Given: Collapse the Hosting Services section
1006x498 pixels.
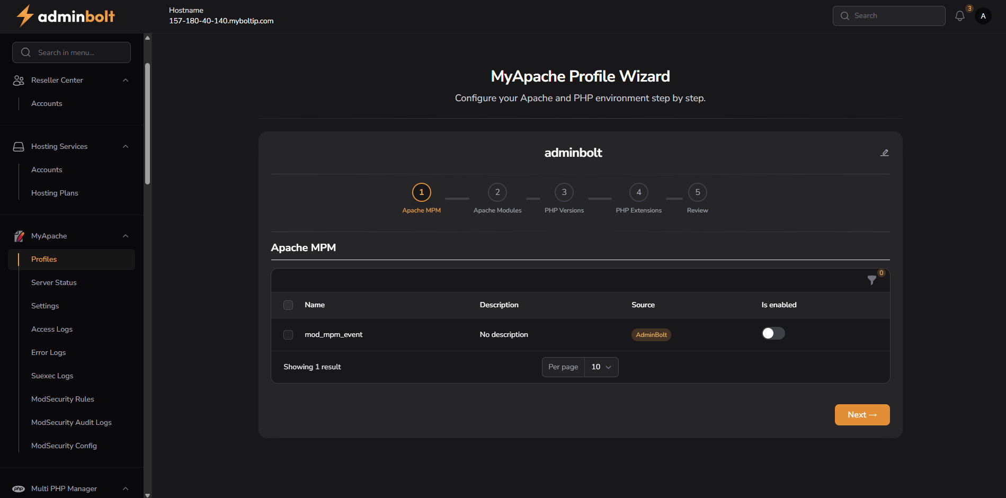Looking at the screenshot, I should click(126, 146).
